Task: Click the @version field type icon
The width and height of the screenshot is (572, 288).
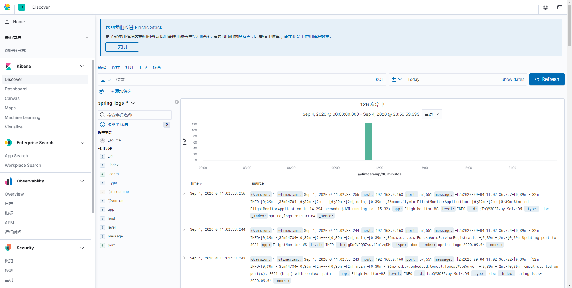Action: [x=102, y=201]
